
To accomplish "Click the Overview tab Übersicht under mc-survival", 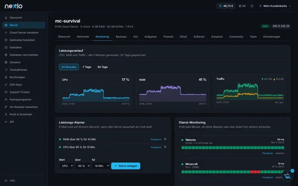I will (x=64, y=36).
